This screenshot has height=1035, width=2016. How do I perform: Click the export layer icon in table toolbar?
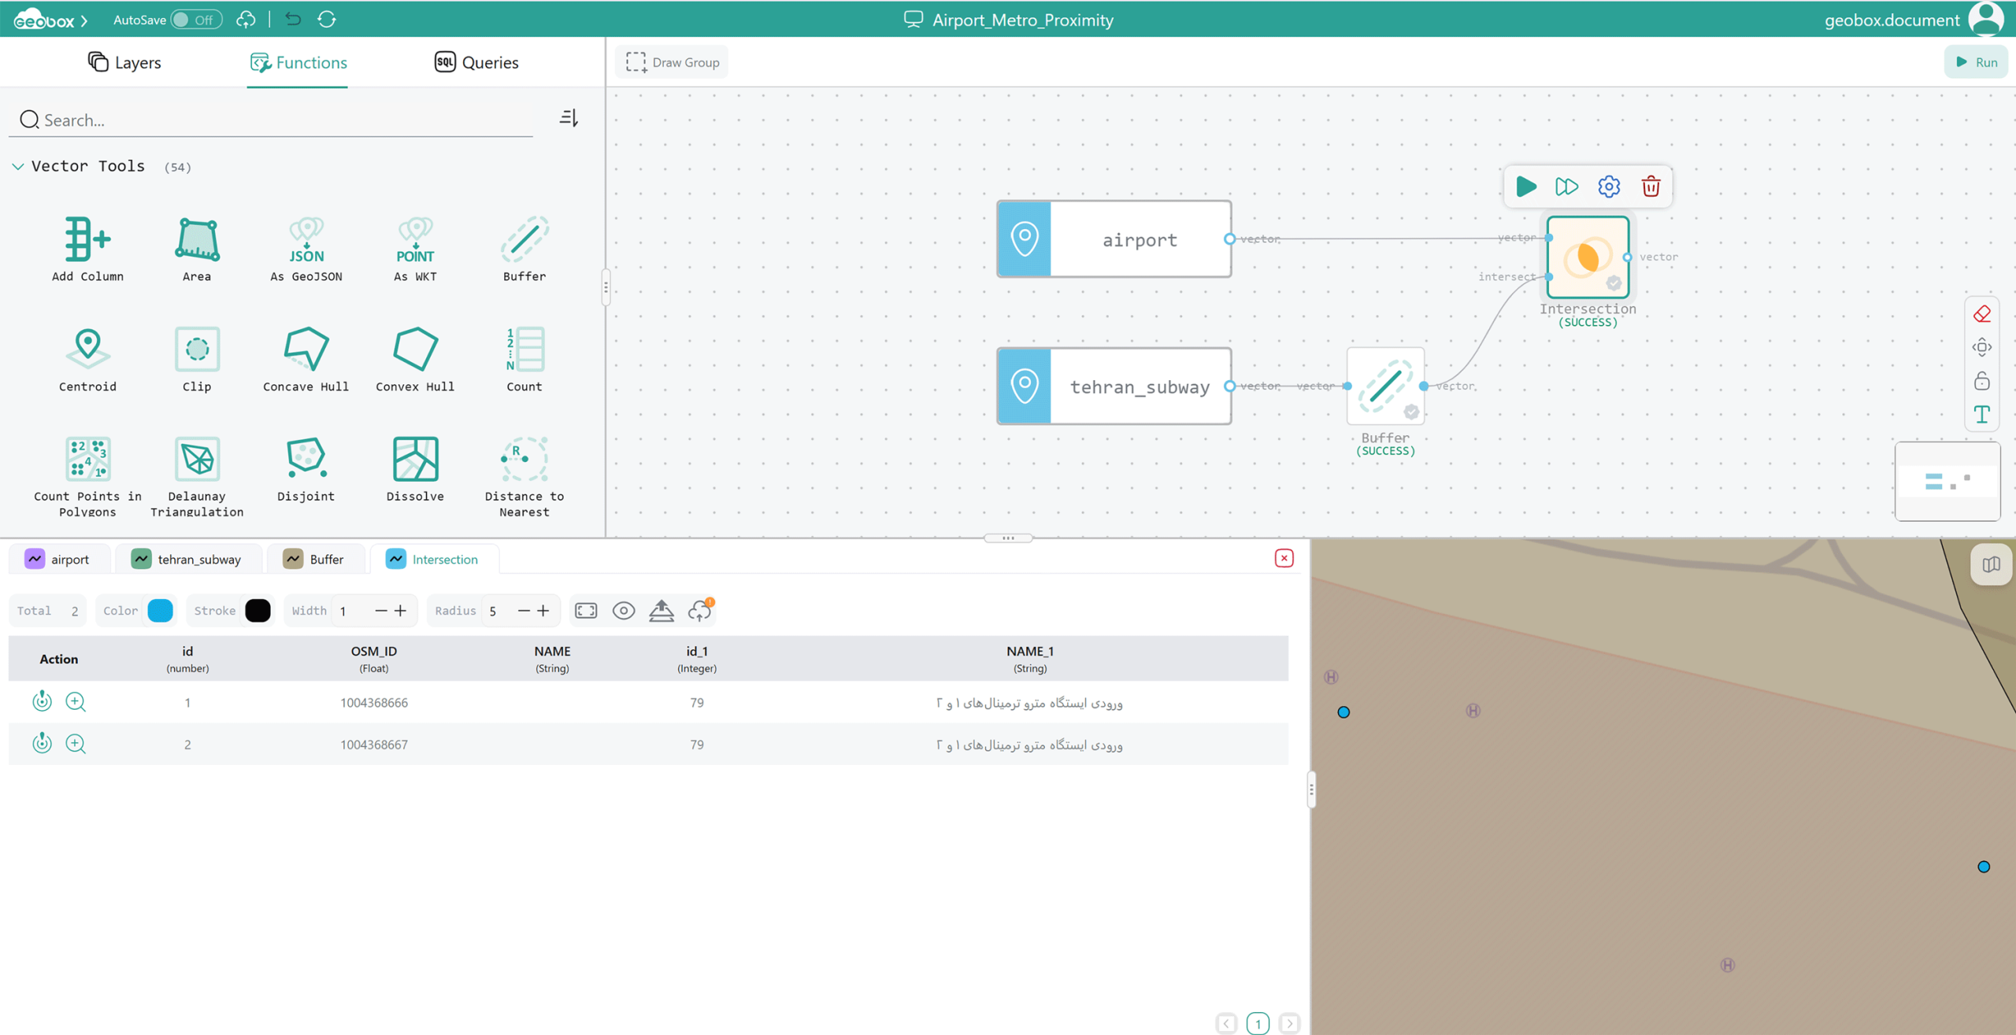coord(661,611)
